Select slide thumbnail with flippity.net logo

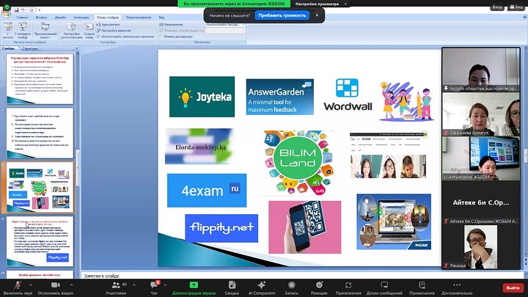pos(40,241)
